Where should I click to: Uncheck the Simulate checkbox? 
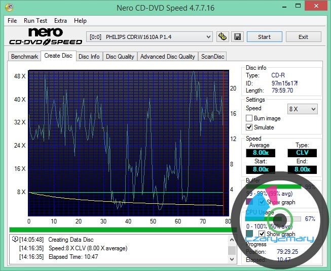coord(249,127)
